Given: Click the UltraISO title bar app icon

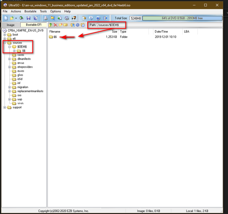Looking at the screenshot, I should (5, 5).
